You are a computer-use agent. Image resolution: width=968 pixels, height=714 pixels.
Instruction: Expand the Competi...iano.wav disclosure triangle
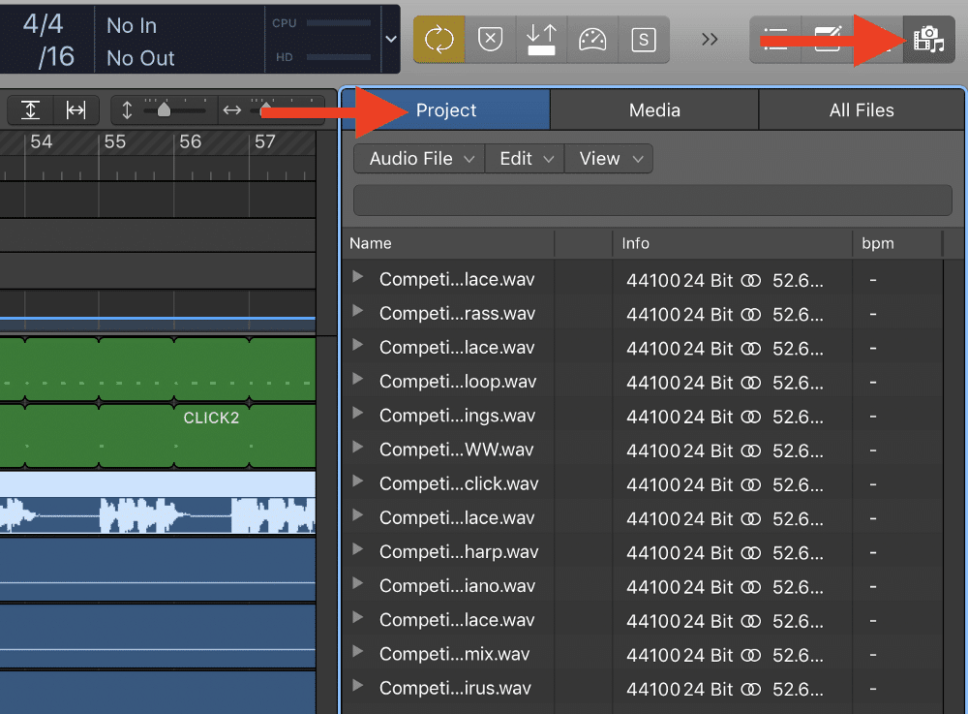[357, 582]
